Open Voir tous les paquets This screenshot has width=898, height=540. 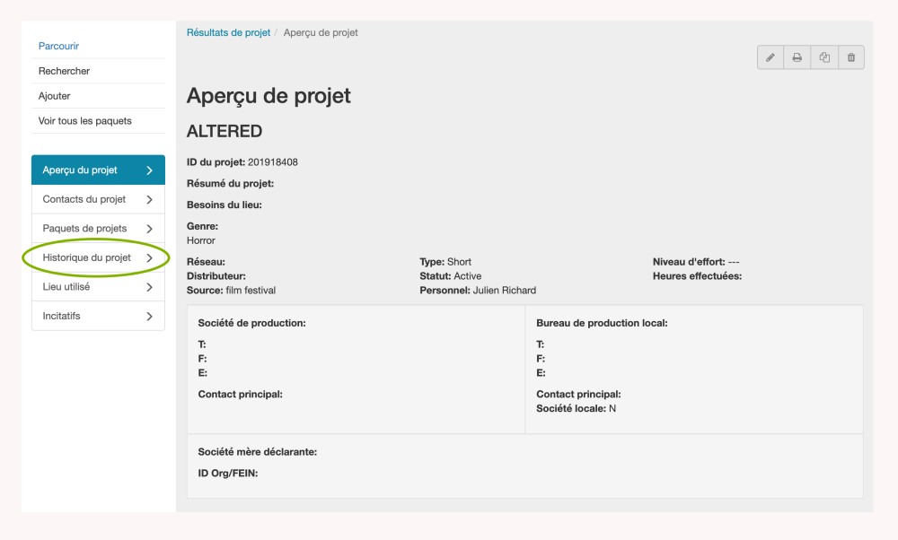(x=85, y=121)
